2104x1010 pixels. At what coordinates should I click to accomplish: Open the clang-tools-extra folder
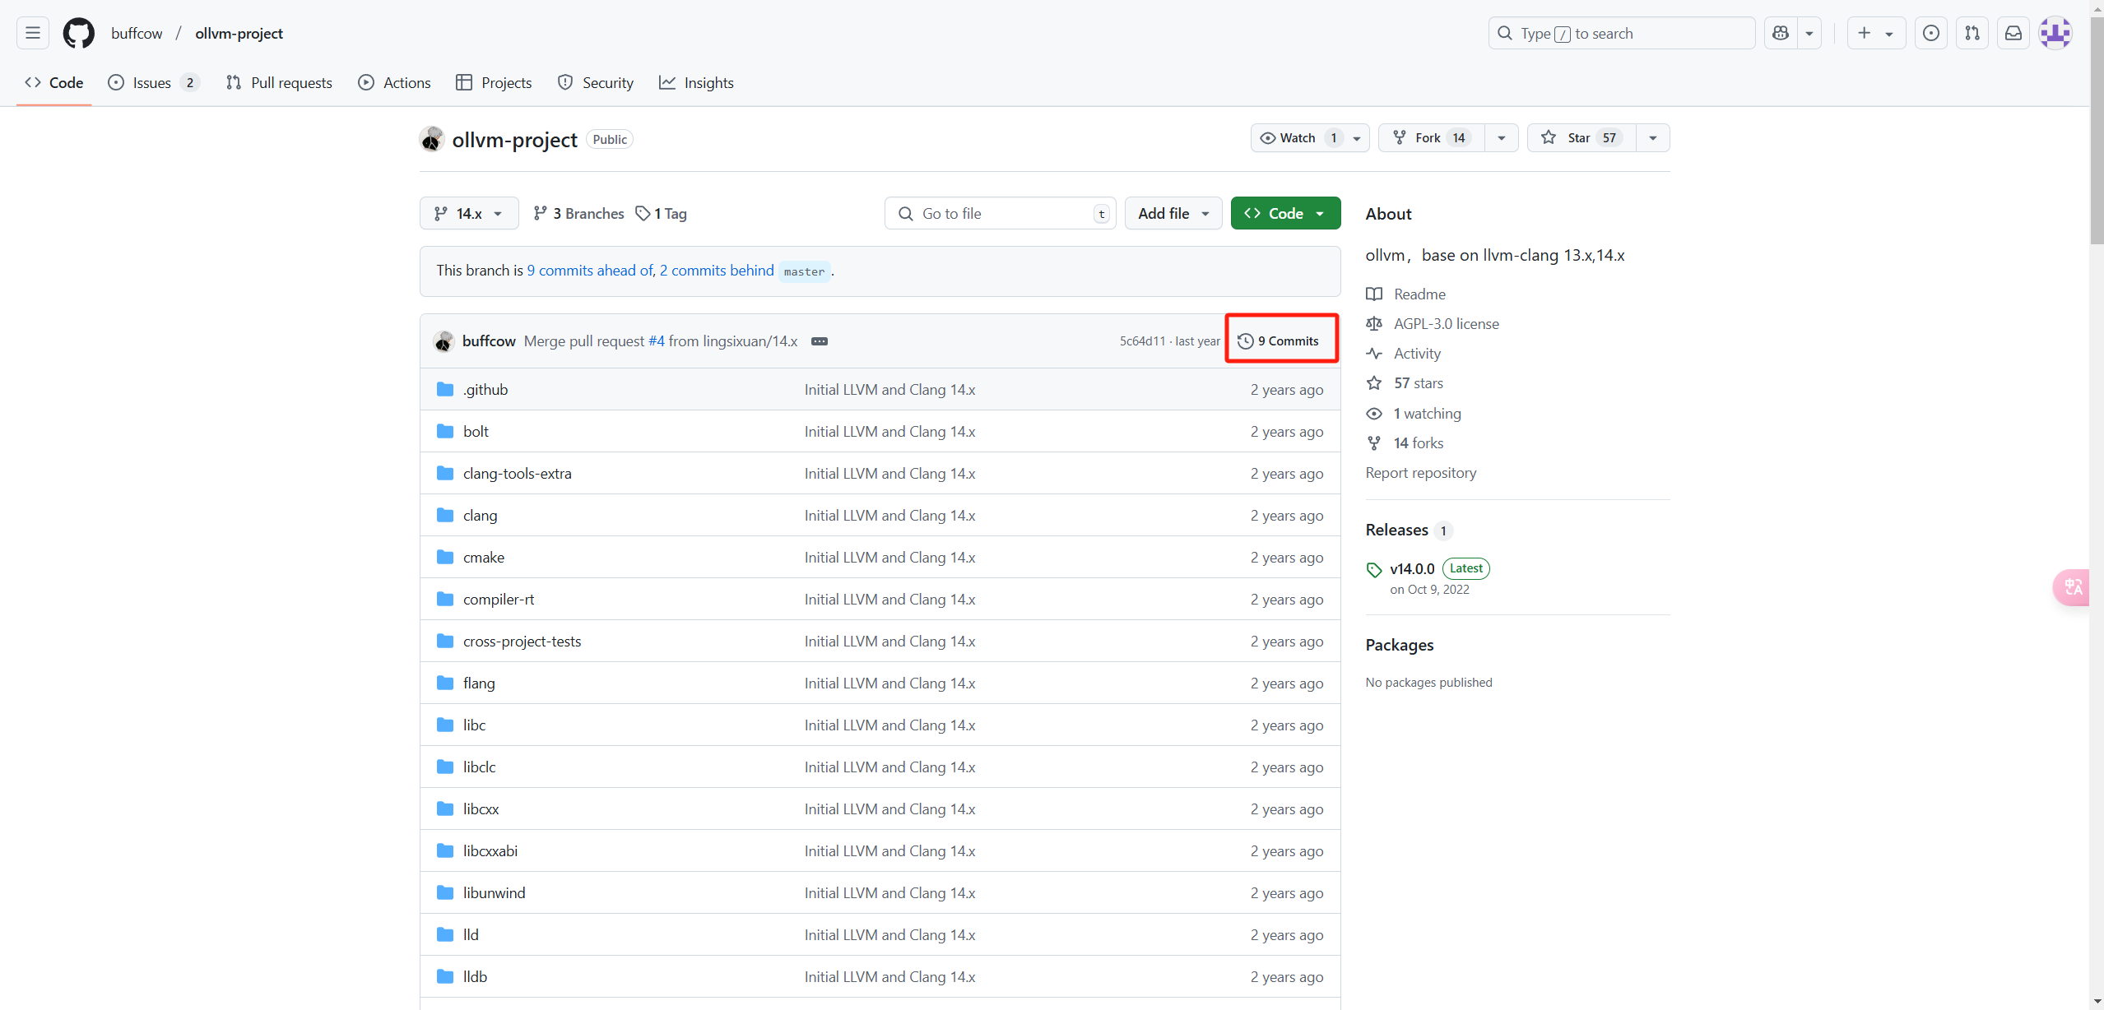(517, 474)
